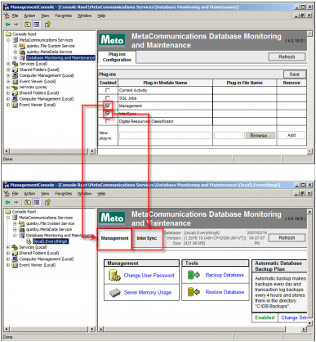Viewport: 316px width, 342px height.
Task: Switch to the InterSync tab
Action: coord(147,238)
